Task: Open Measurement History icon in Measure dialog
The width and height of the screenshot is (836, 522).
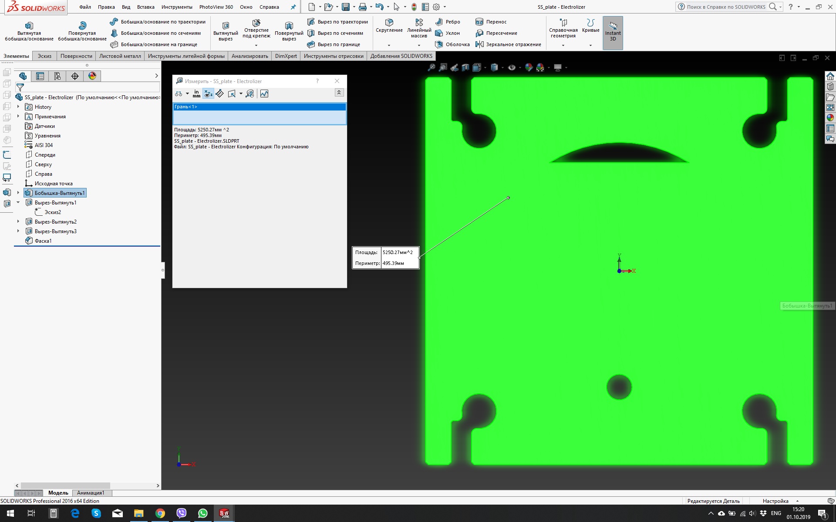Action: coord(250,94)
